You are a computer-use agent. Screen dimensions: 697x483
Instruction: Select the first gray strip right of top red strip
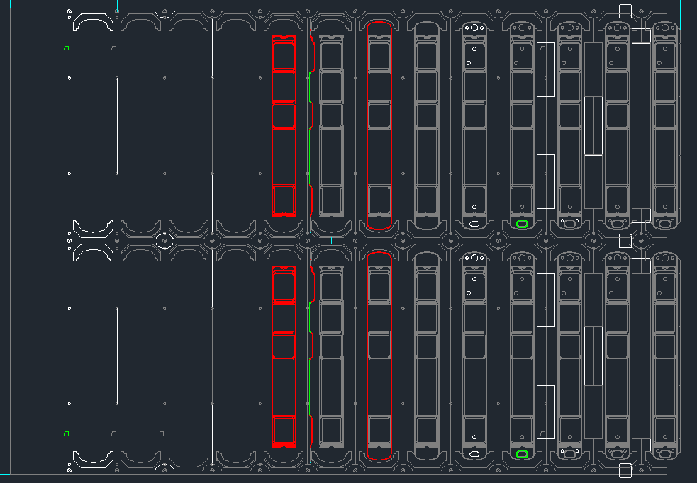pyautogui.click(x=331, y=126)
